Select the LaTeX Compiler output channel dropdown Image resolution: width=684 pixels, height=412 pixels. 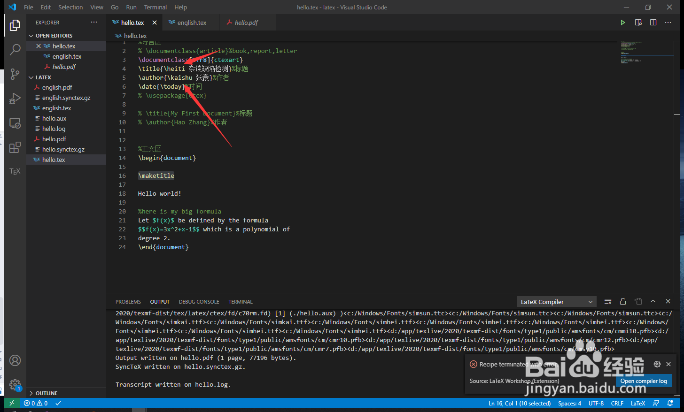click(557, 302)
